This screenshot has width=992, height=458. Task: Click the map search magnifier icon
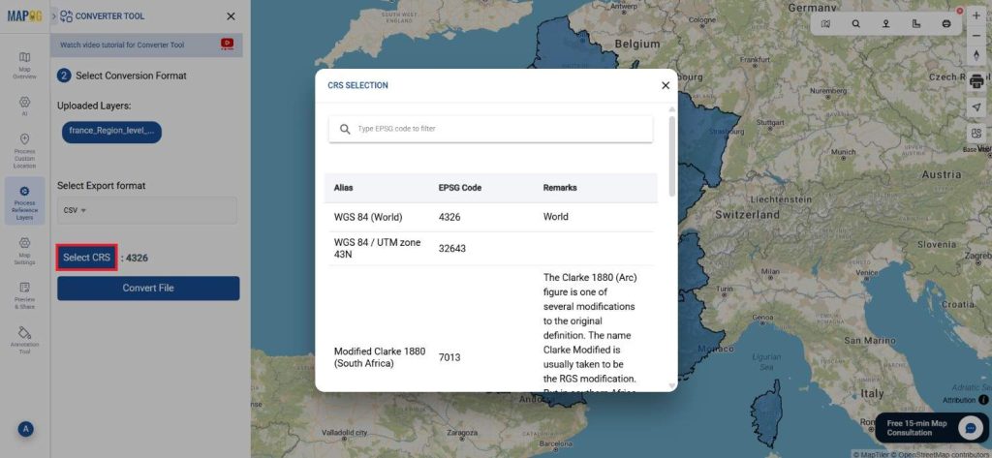pos(855,24)
